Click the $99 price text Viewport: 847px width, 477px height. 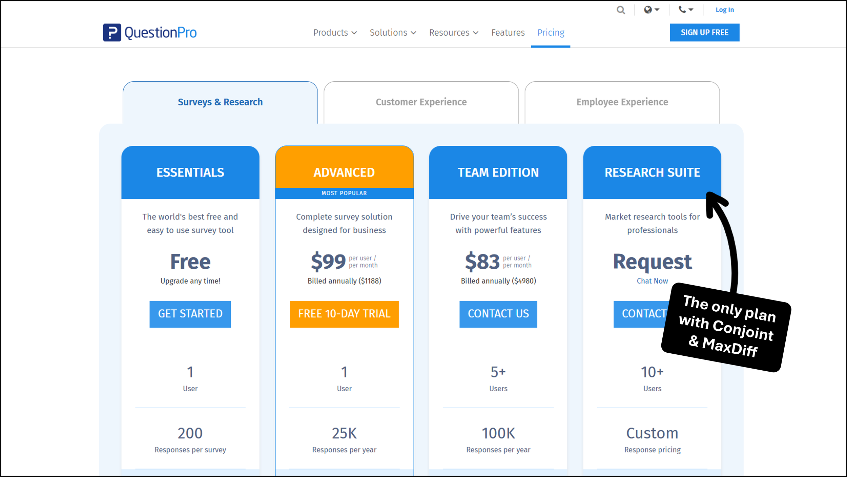coord(328,262)
